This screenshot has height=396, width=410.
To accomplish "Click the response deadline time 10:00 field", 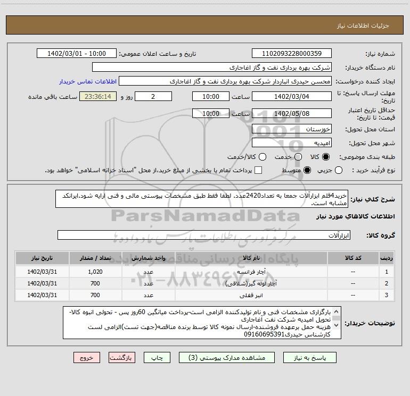I will click(211, 96).
